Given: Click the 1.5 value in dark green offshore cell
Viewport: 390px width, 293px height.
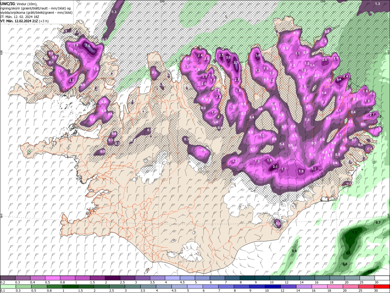Looking at the screenshot, I should (354, 232).
